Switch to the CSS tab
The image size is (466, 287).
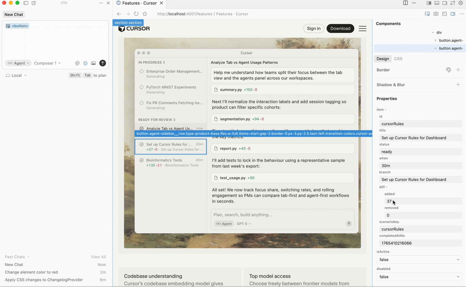398,59
